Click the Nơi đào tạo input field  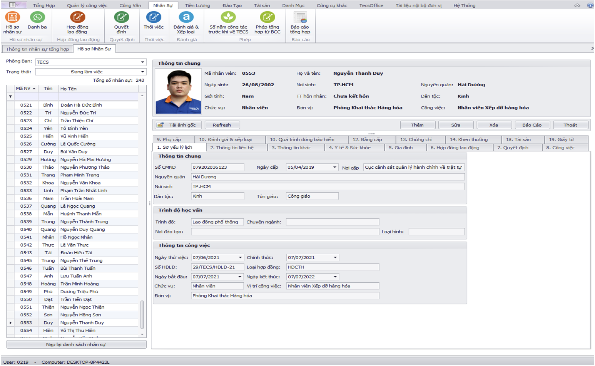(285, 232)
